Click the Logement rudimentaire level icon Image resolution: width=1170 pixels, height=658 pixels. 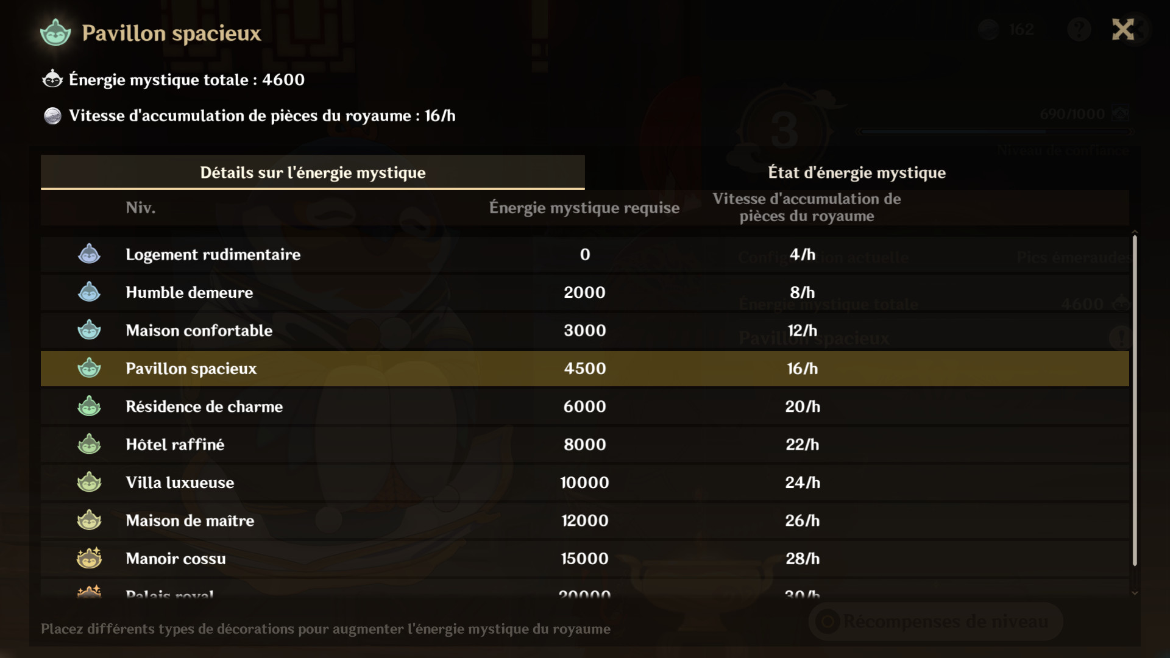click(89, 254)
